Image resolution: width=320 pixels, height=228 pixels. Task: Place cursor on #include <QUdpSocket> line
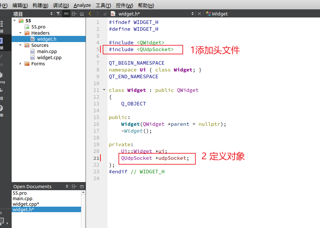141,49
